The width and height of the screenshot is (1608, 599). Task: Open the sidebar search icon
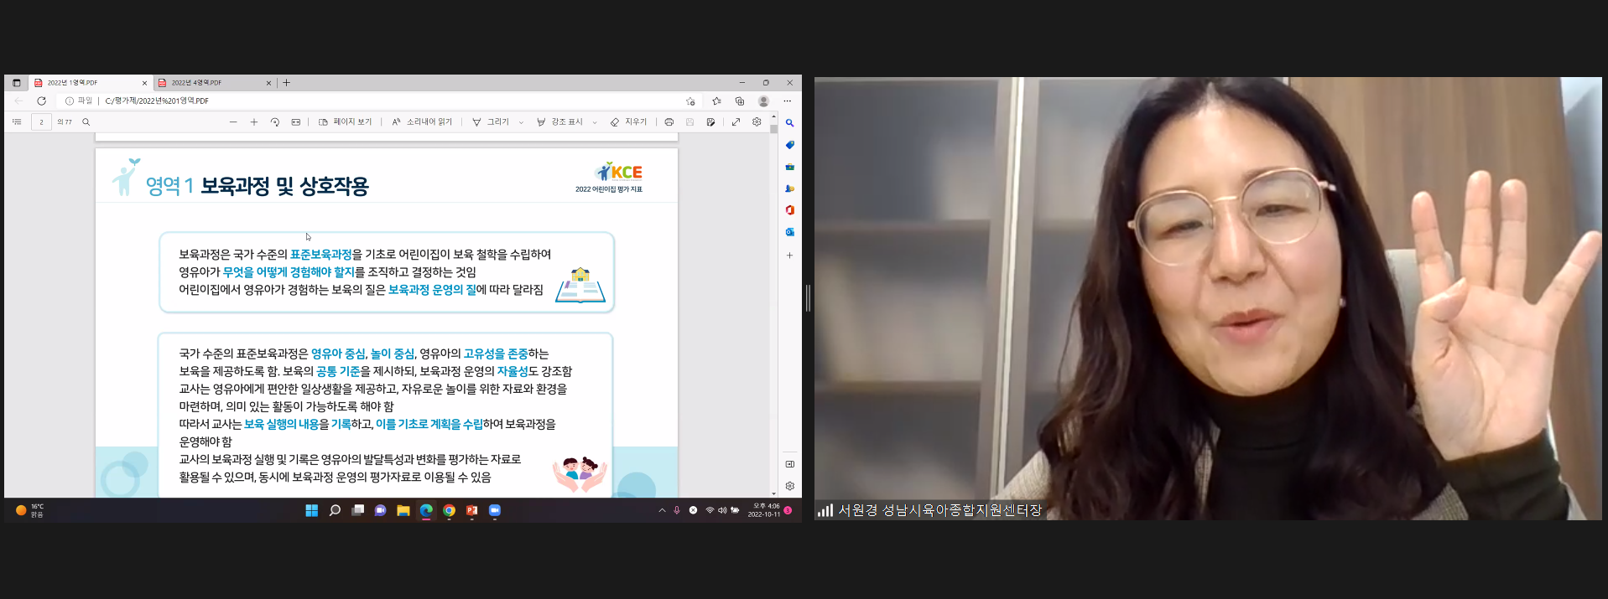(789, 123)
